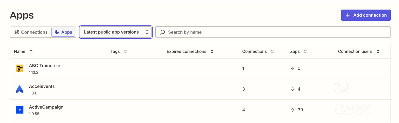Click the lightning icon in ABC Trainerize row
Image resolution: width=399 pixels, height=123 pixels.
point(293,68)
